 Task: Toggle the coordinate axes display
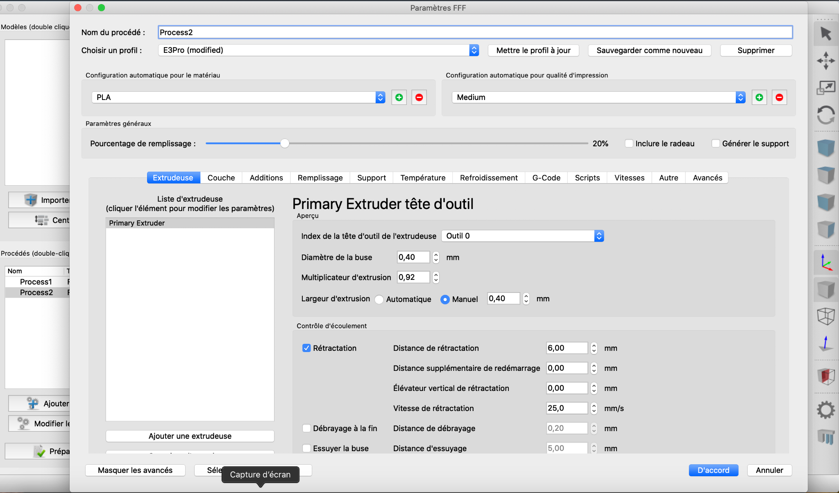pyautogui.click(x=825, y=262)
